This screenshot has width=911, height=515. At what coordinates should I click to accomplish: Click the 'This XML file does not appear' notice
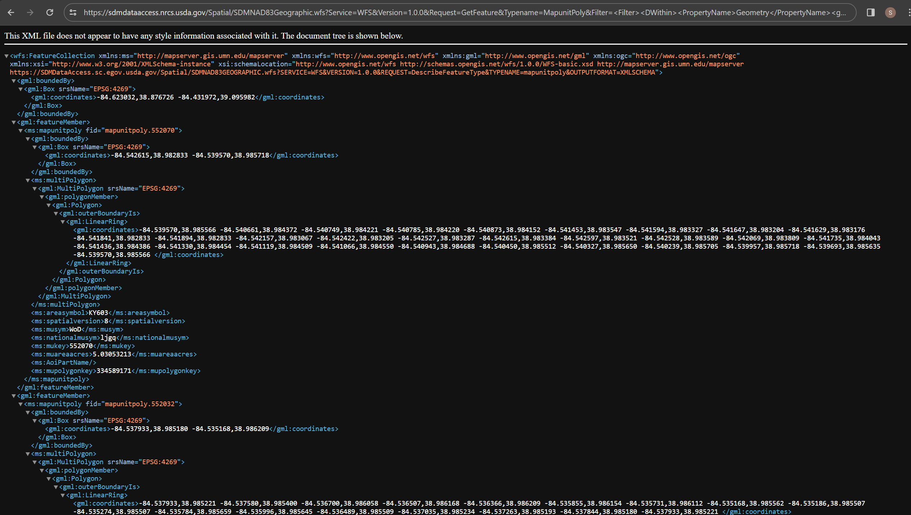point(204,36)
